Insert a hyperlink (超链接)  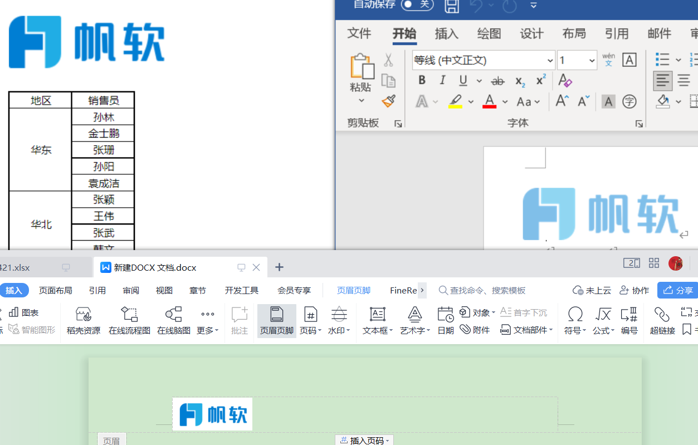662,320
